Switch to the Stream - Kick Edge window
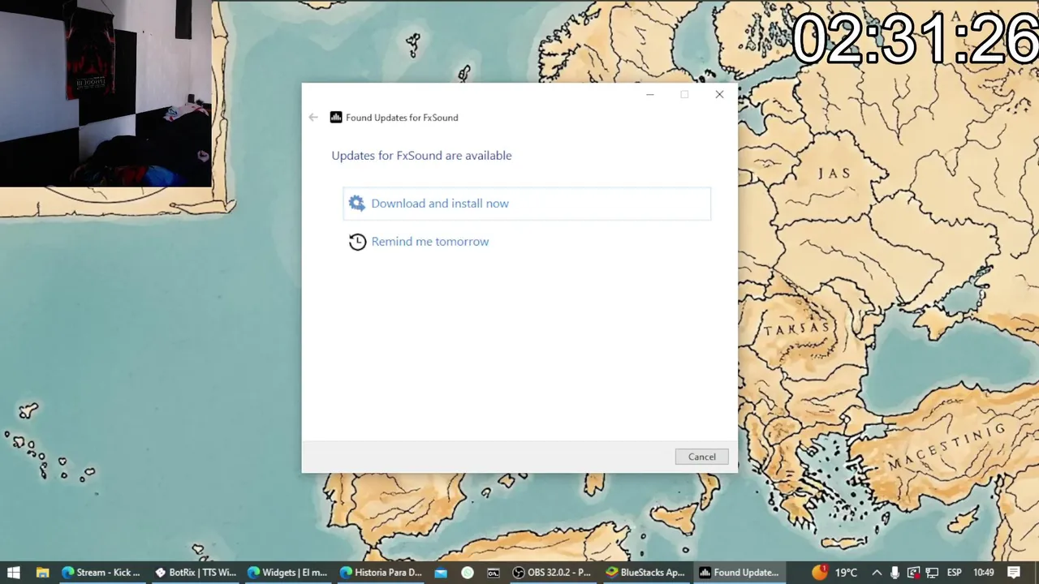 tap(101, 572)
